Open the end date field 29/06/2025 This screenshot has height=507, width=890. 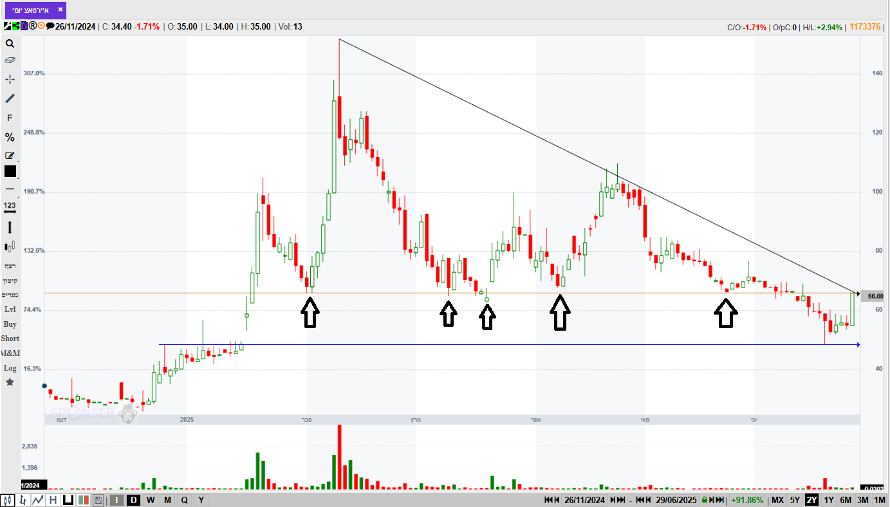[x=676, y=500]
